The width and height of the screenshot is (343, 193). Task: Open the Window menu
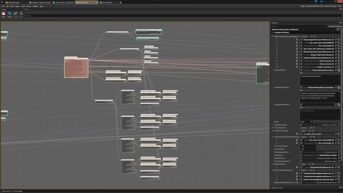click(35, 6)
